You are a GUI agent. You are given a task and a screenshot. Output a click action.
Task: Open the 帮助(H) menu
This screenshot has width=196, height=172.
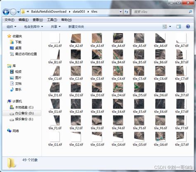tap(67, 20)
